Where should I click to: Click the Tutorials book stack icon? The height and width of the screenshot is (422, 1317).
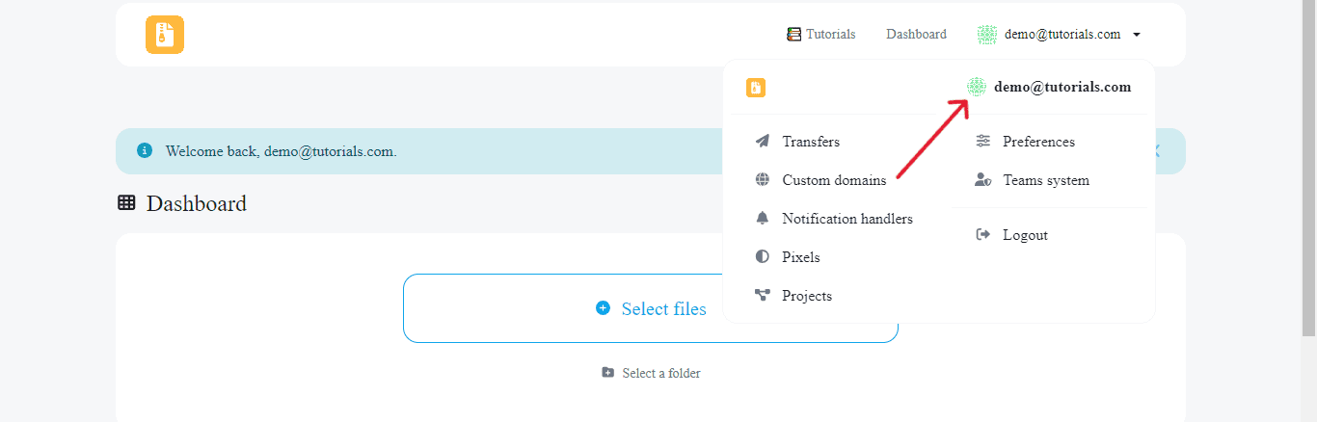[793, 35]
